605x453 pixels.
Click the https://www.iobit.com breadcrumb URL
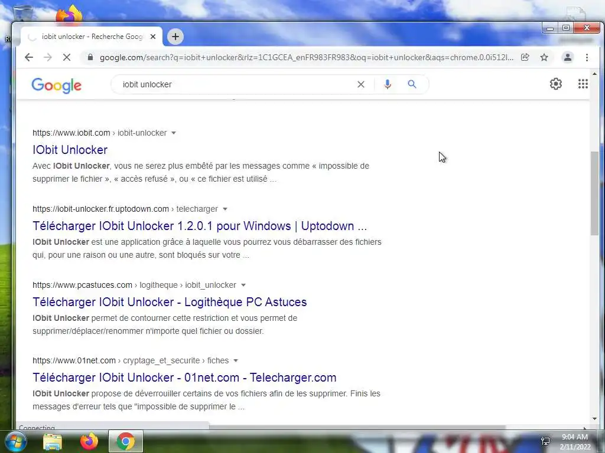click(71, 133)
